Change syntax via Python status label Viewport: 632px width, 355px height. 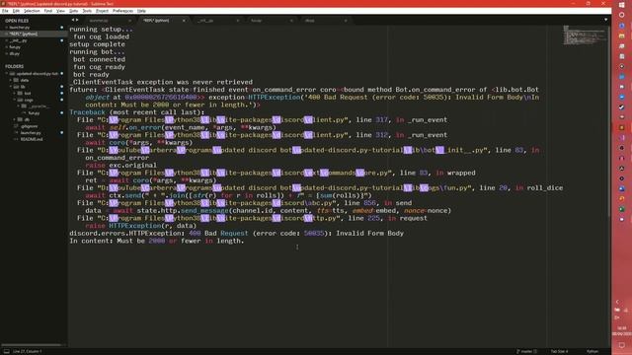[592, 351]
